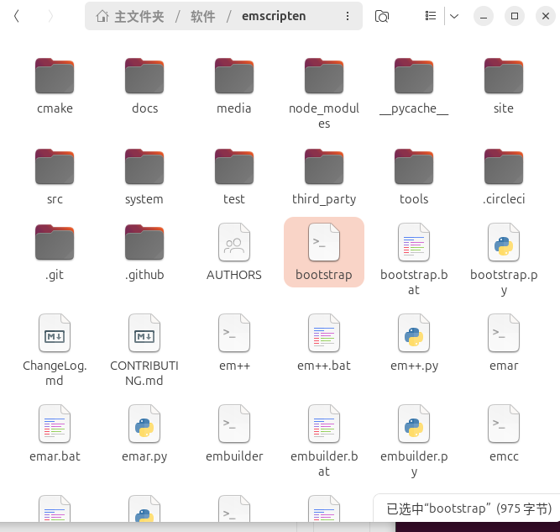Viewport: 560px width, 532px height.
Task: Click the emscripten path bar segment
Action: click(x=274, y=16)
